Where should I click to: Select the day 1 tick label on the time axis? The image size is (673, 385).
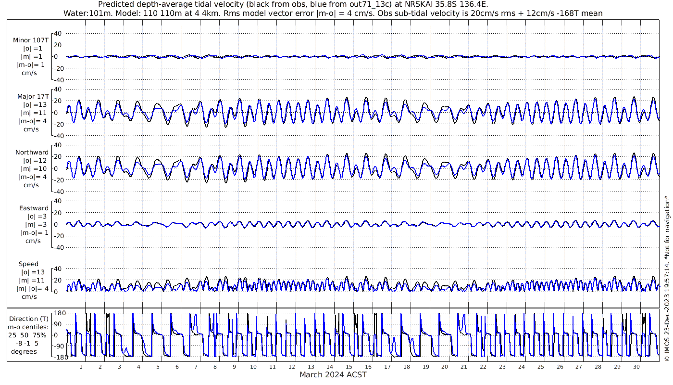[81, 367]
